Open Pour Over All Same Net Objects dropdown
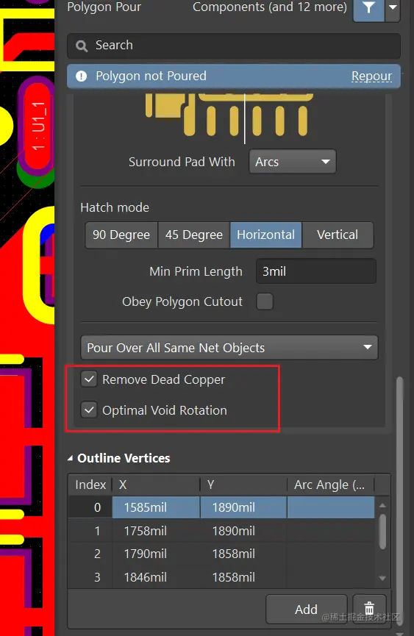414x636 pixels. click(x=229, y=348)
